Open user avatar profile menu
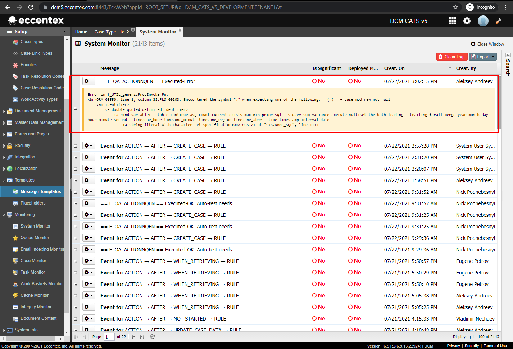 [483, 21]
